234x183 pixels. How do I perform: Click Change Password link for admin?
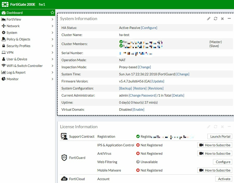tap(142, 95)
